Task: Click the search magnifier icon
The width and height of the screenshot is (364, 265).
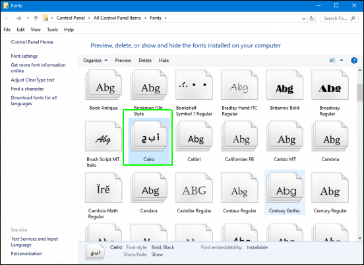Action: (x=353, y=18)
